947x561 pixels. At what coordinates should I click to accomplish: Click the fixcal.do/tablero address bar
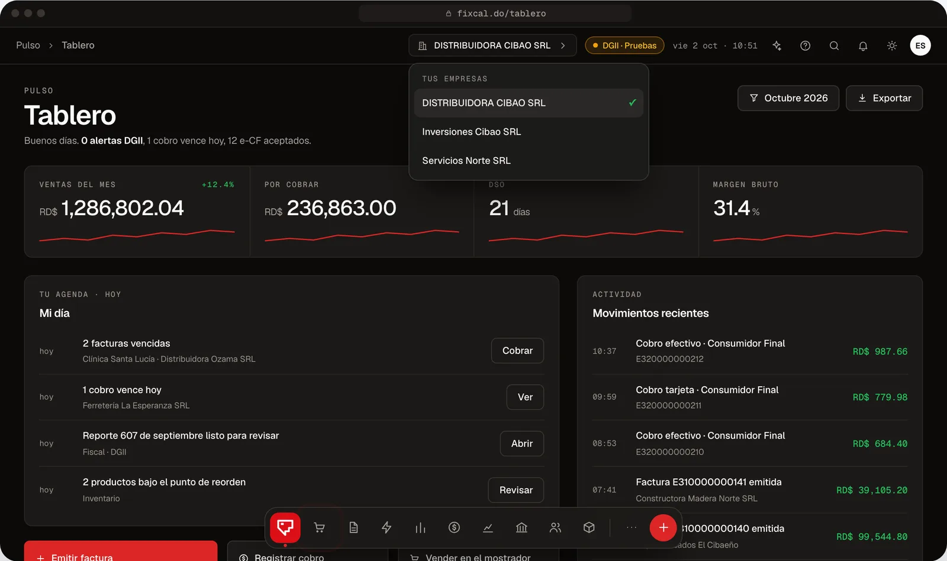pyautogui.click(x=495, y=13)
